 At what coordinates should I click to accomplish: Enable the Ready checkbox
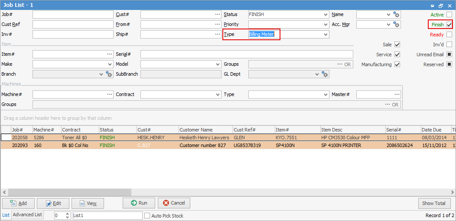point(449,35)
